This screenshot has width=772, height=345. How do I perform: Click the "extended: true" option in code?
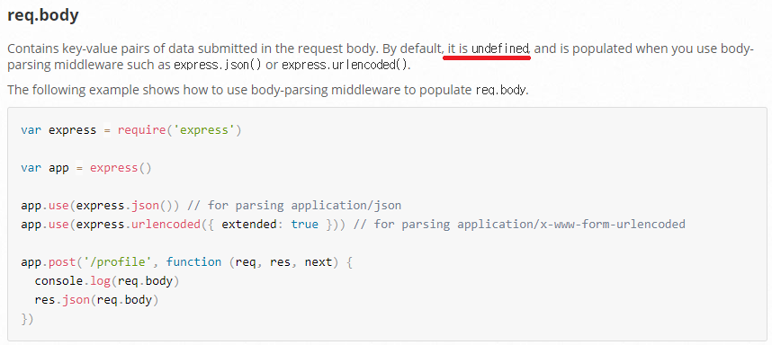point(270,225)
